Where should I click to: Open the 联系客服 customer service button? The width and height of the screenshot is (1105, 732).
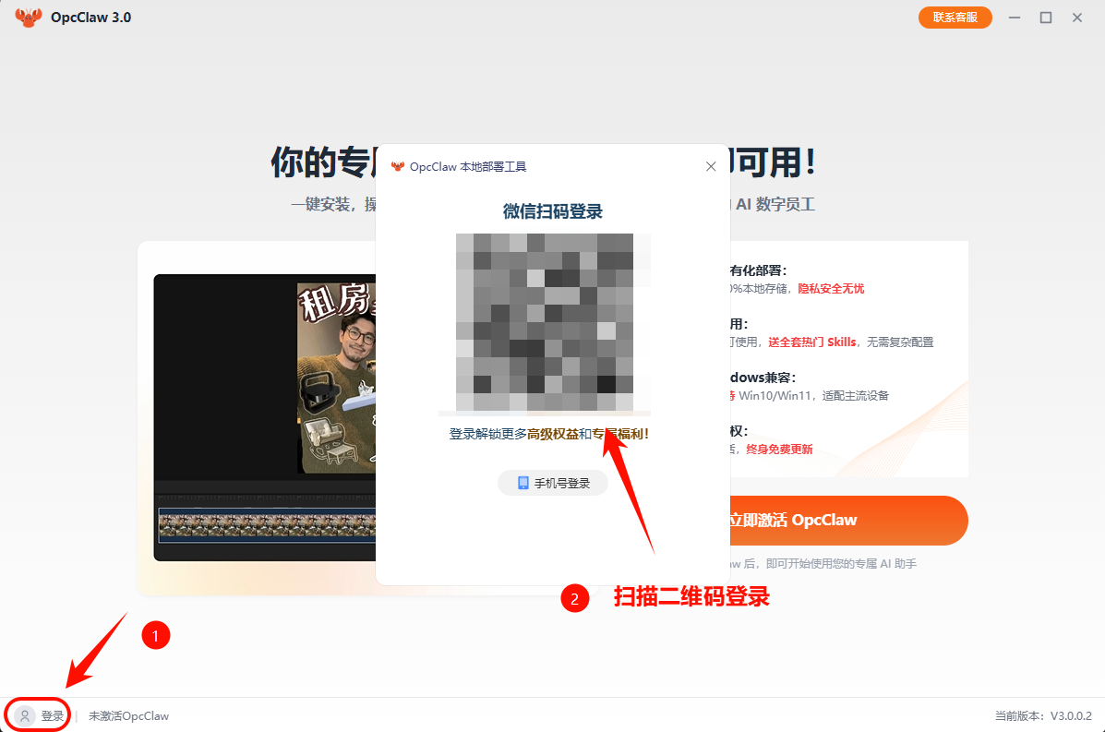[955, 18]
